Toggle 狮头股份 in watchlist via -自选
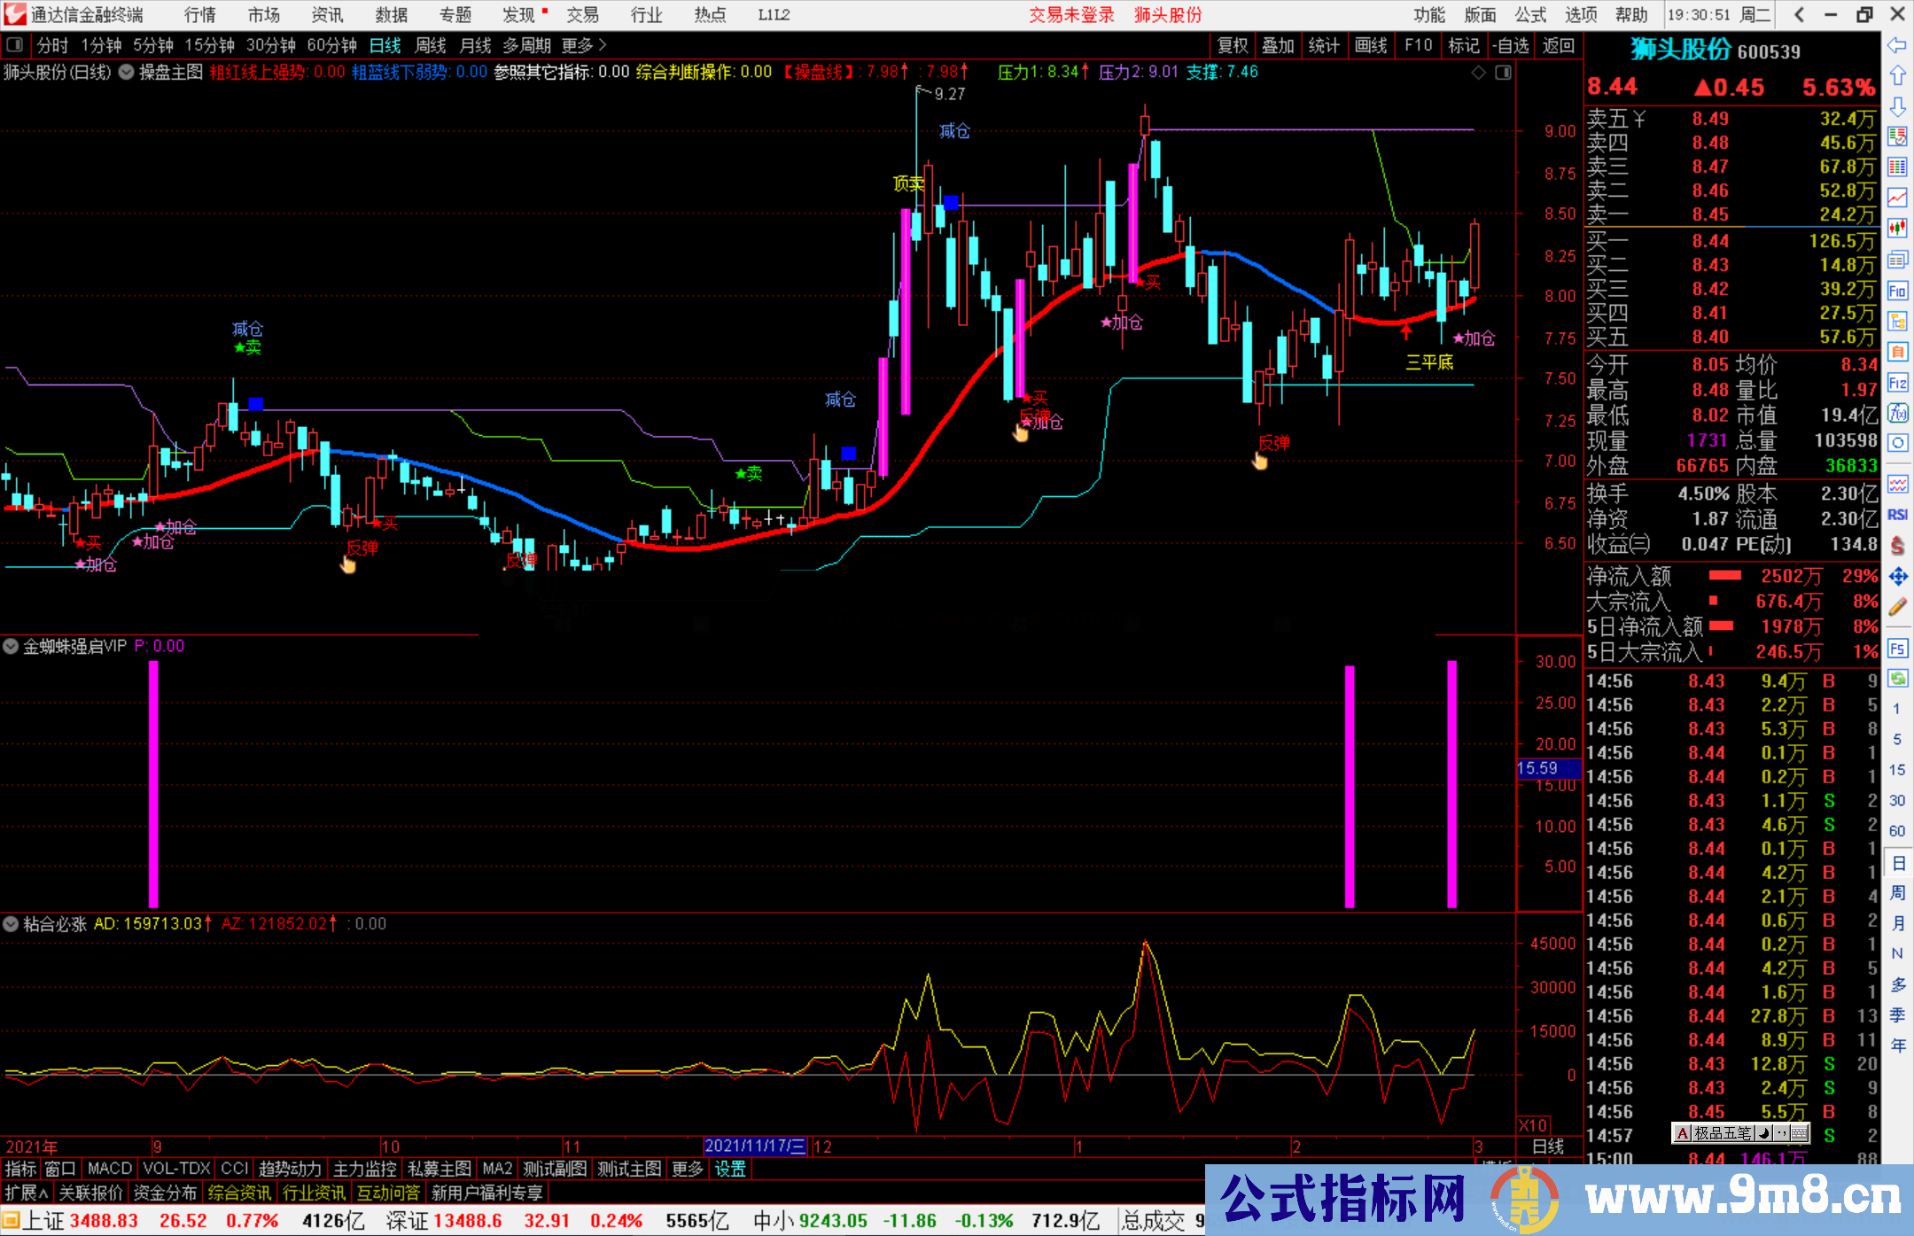Viewport: 1914px width, 1236px height. [1512, 44]
